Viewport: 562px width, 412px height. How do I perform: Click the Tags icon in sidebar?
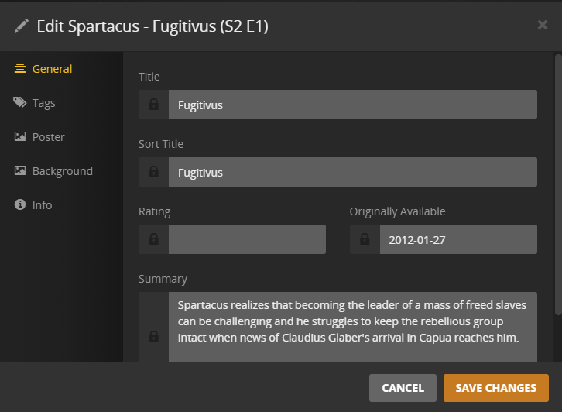20,103
